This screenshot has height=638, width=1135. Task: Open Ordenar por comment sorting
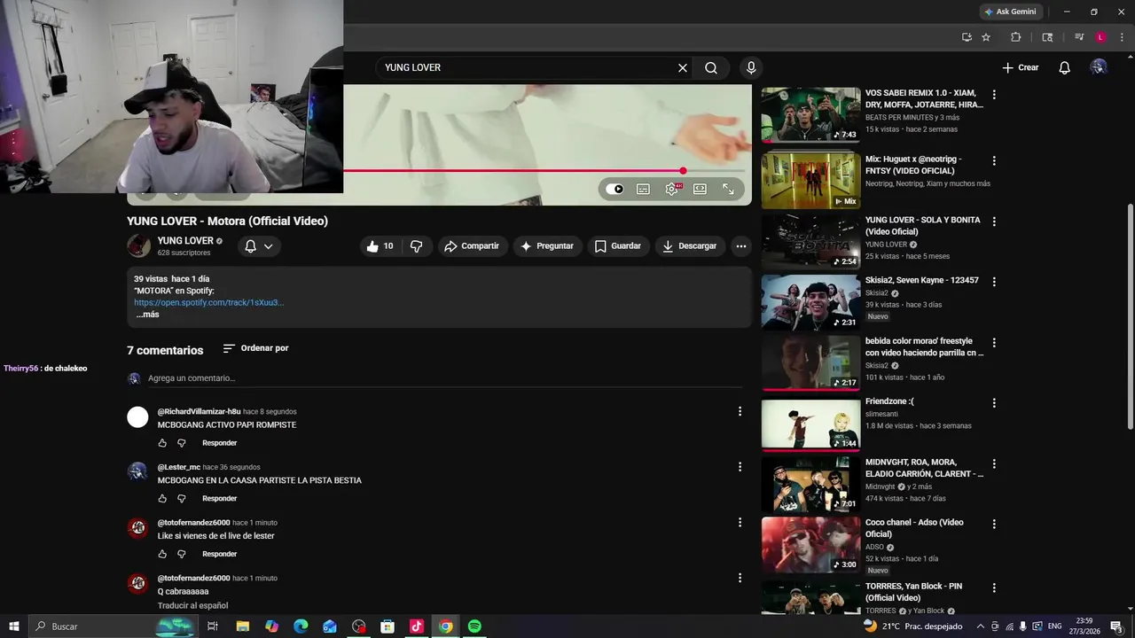point(255,348)
